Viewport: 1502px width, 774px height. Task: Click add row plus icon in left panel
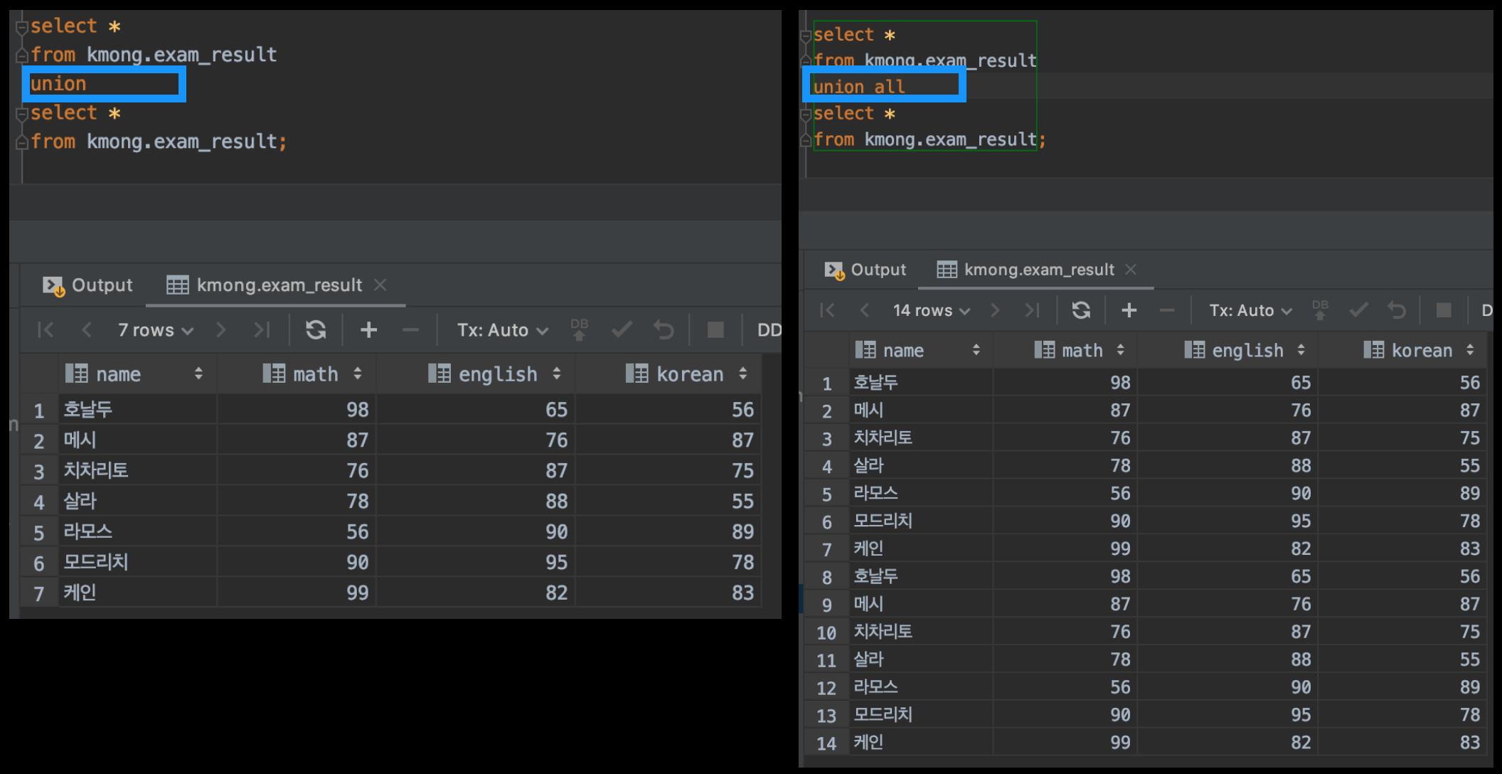pos(368,330)
